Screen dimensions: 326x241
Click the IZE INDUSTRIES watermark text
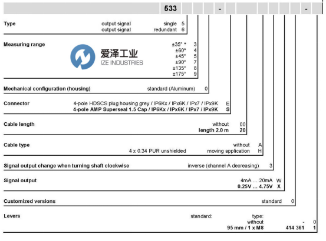(x=122, y=63)
